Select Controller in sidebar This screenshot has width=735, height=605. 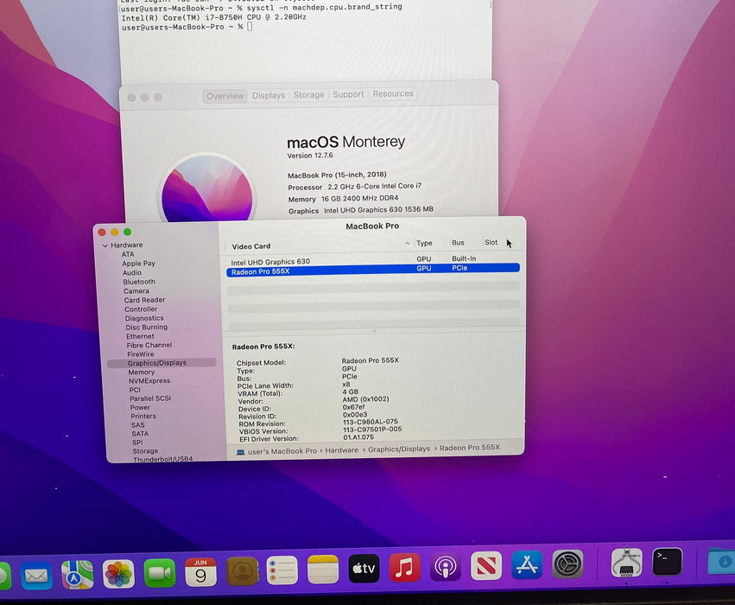click(x=141, y=309)
